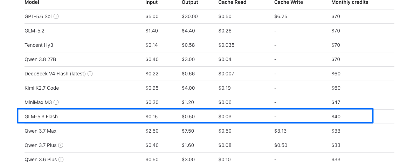Click the Cache Read column header
Screen dimensions: 400x163
coord(232,2)
